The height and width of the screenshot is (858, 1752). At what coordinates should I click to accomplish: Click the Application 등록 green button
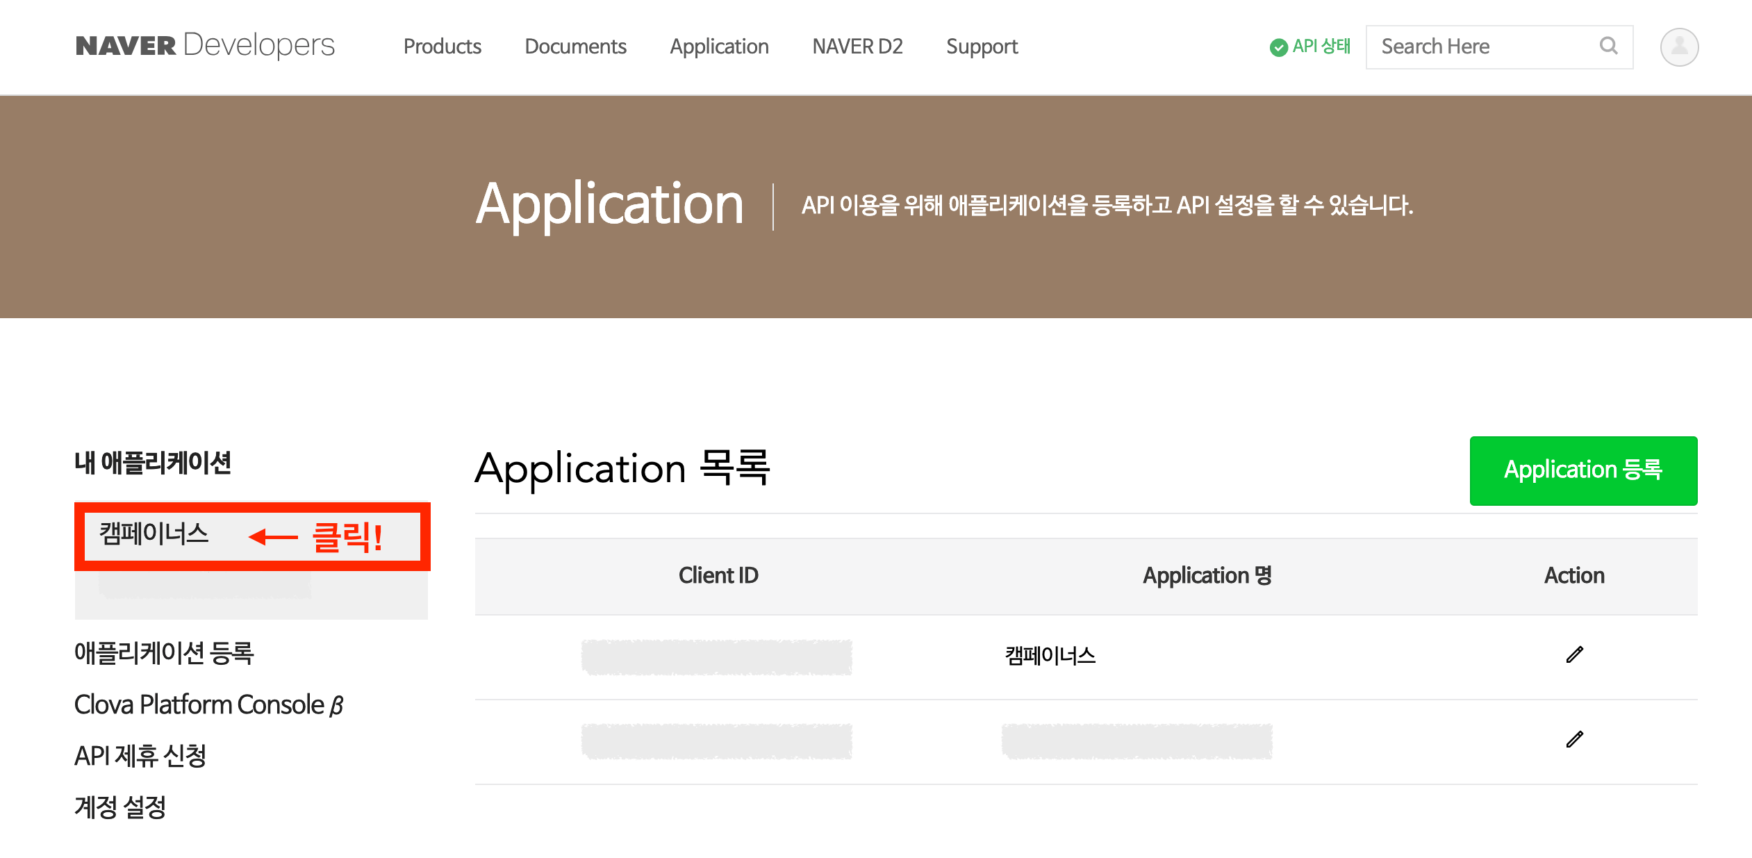coord(1582,470)
